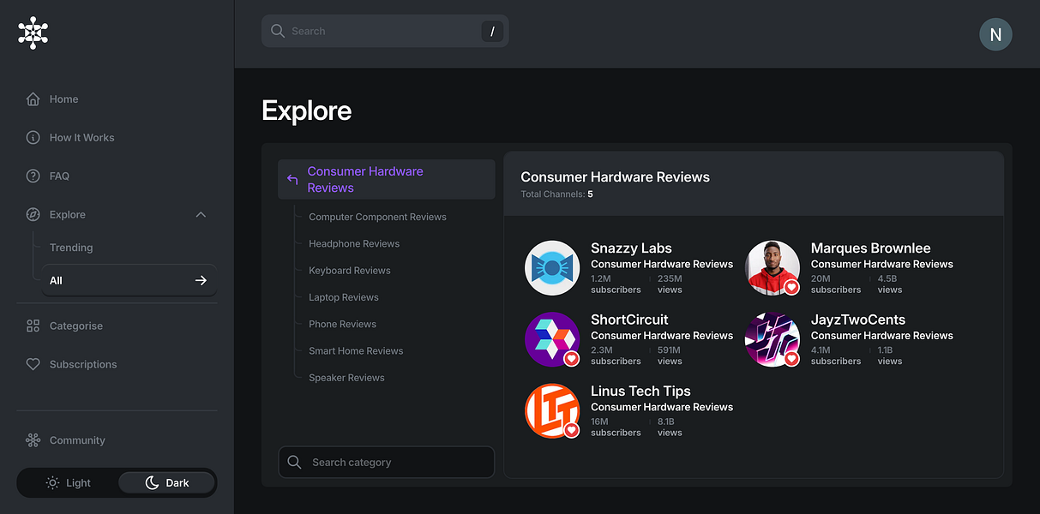The height and width of the screenshot is (514, 1040).
Task: Click the slash shortcut key badge
Action: click(492, 32)
